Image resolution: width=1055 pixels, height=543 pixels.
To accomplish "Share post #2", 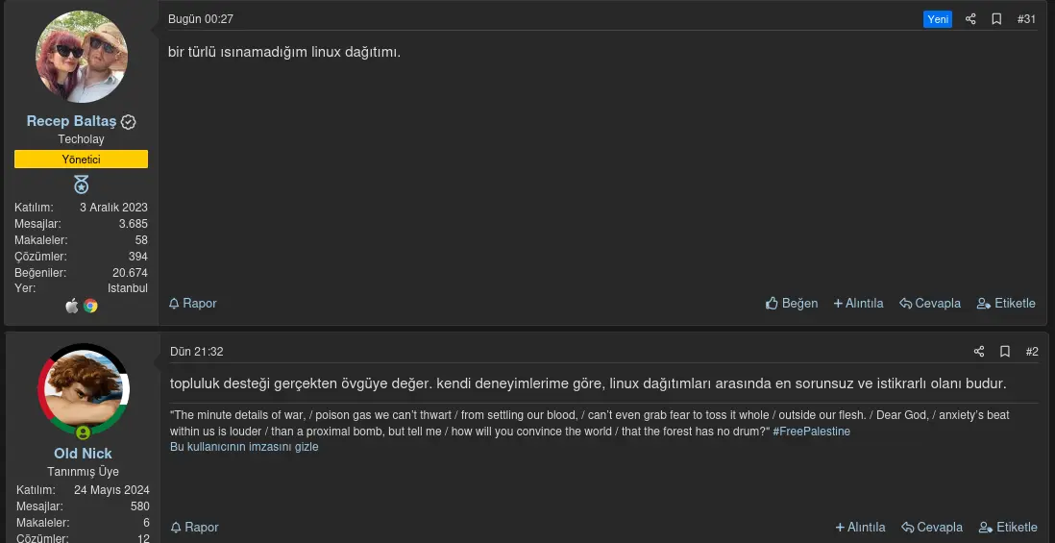I will 979,351.
